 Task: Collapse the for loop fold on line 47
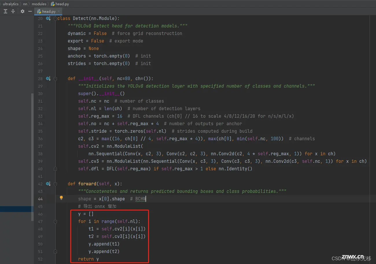[55, 221]
